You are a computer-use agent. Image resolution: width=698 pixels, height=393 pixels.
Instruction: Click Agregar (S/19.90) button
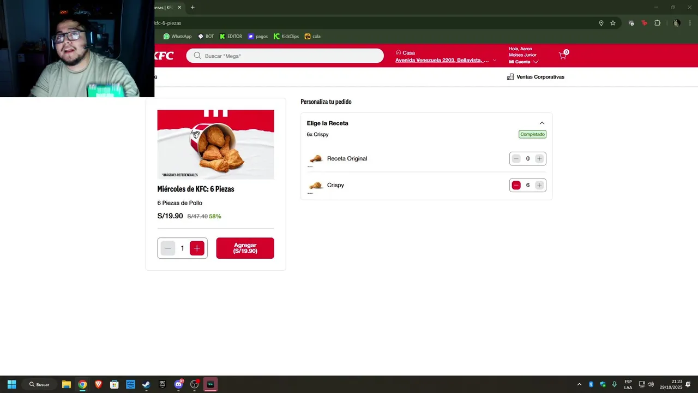pos(245,248)
